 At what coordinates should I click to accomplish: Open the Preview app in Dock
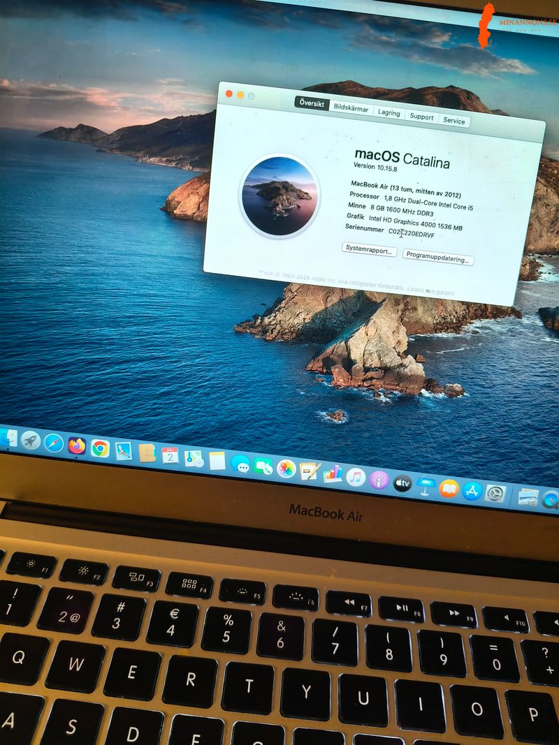click(124, 450)
